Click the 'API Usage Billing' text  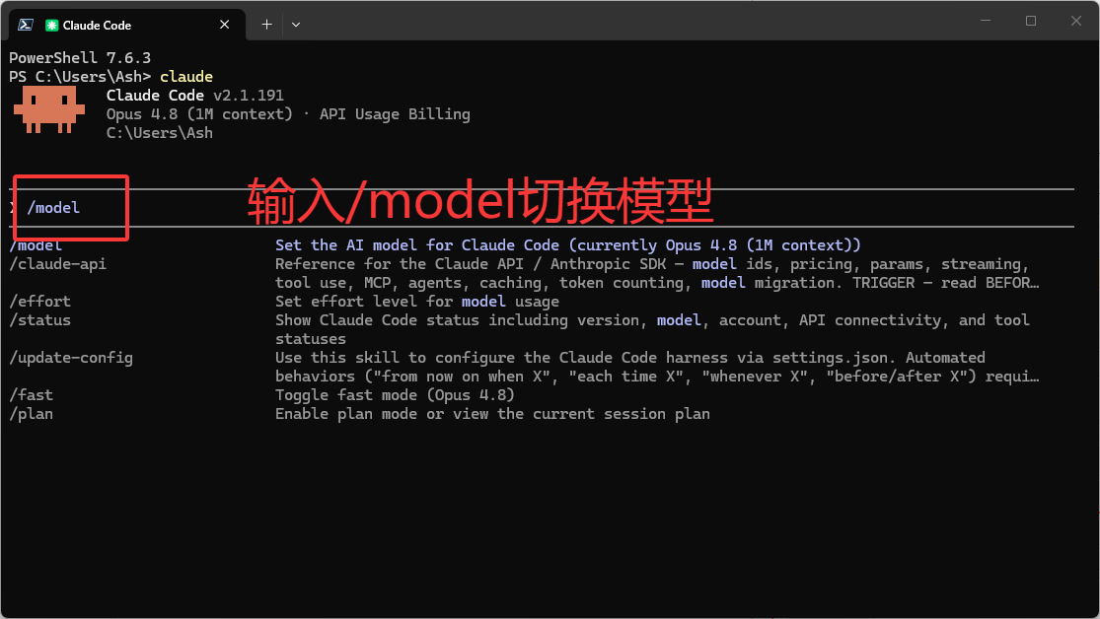395,114
